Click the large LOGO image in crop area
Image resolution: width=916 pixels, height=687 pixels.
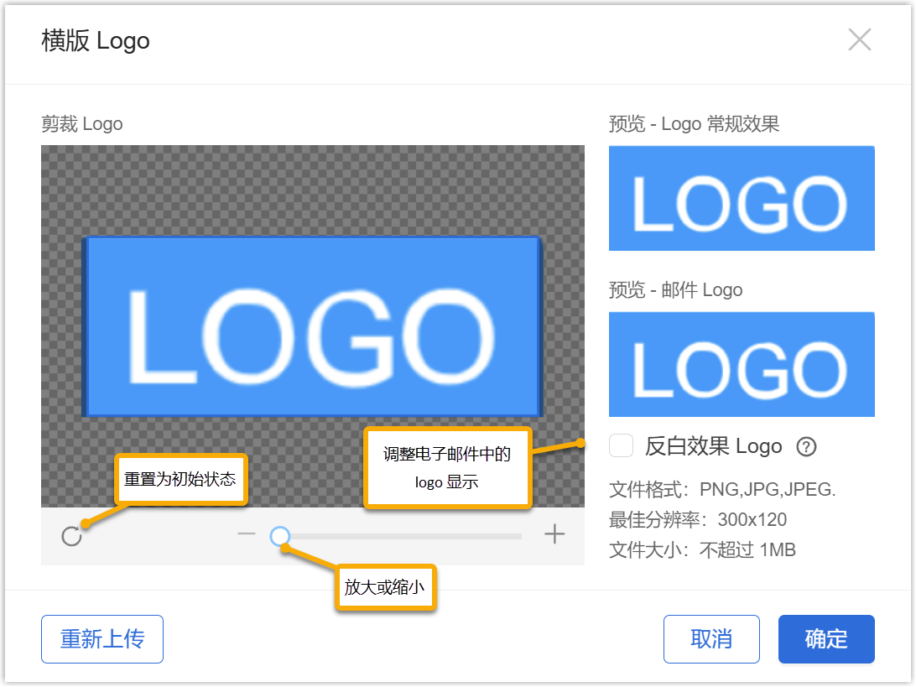click(312, 327)
